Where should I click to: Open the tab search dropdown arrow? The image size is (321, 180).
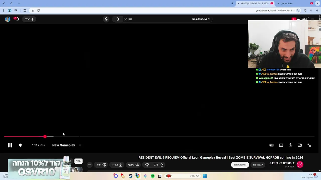coord(317,3)
